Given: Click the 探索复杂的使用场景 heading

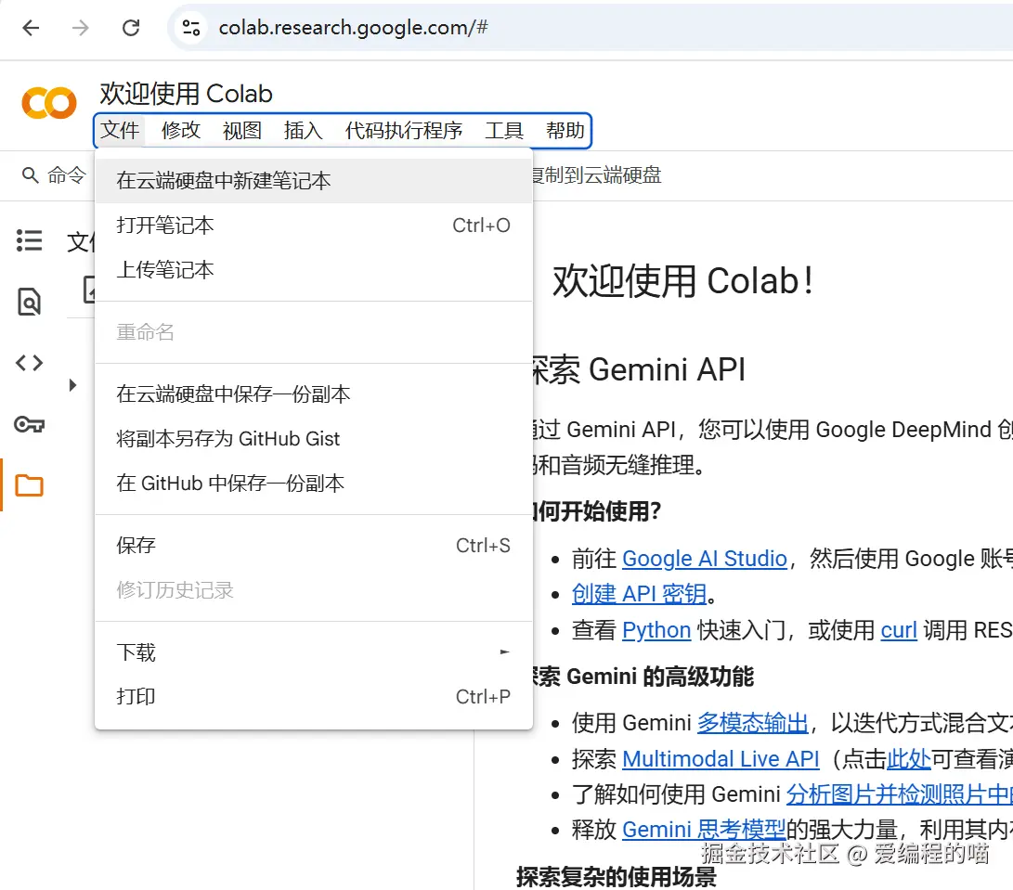Looking at the screenshot, I should tap(617, 876).
